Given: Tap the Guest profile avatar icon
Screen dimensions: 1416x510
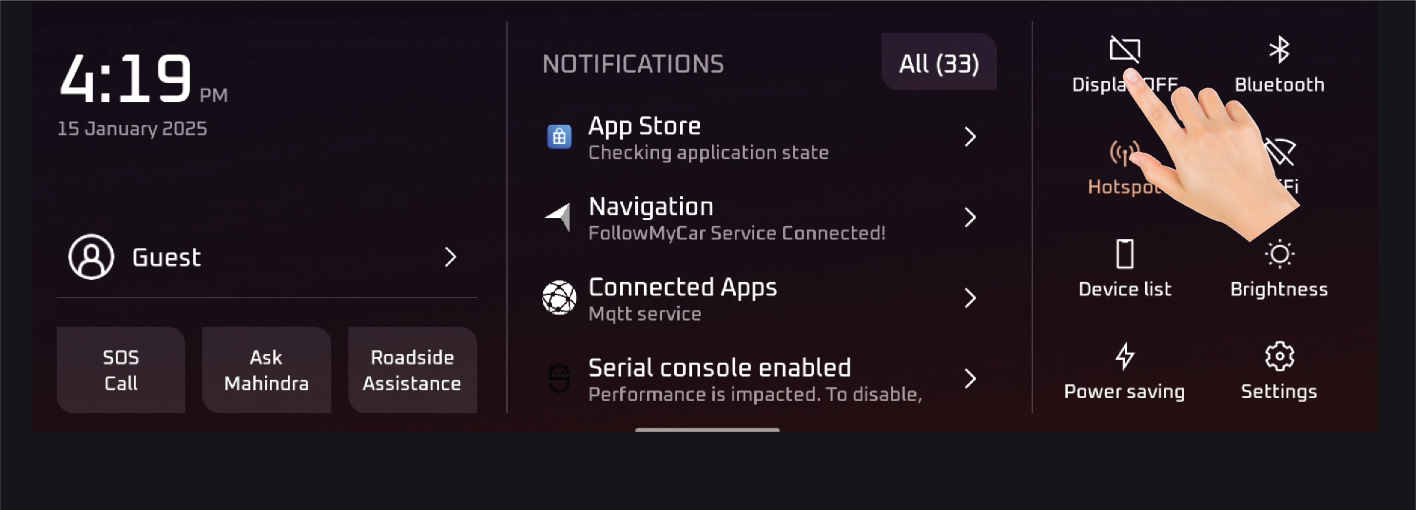Looking at the screenshot, I should click(x=91, y=257).
